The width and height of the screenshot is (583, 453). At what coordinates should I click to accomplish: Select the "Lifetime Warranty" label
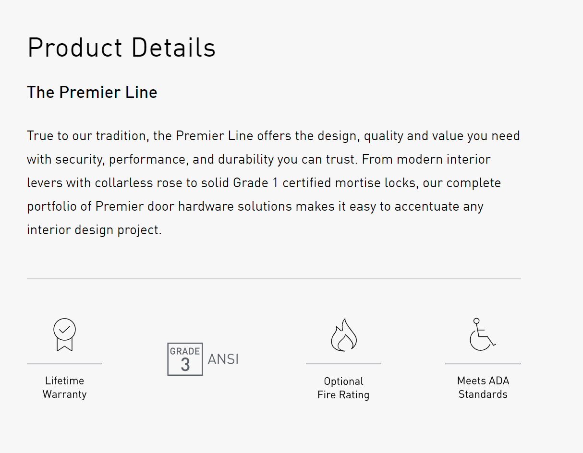point(64,387)
